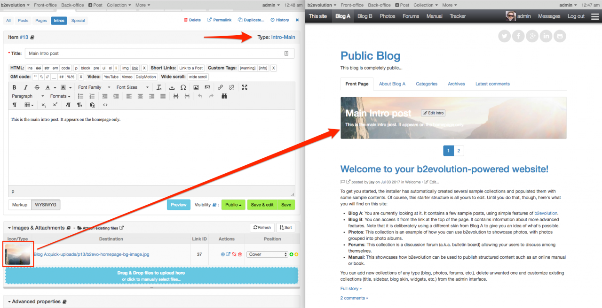
Task: Click the clear formatting icon
Action: pyautogui.click(x=159, y=87)
